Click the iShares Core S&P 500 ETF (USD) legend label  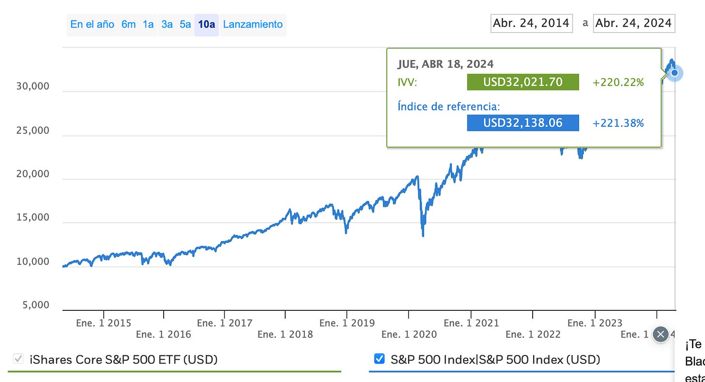click(123, 360)
